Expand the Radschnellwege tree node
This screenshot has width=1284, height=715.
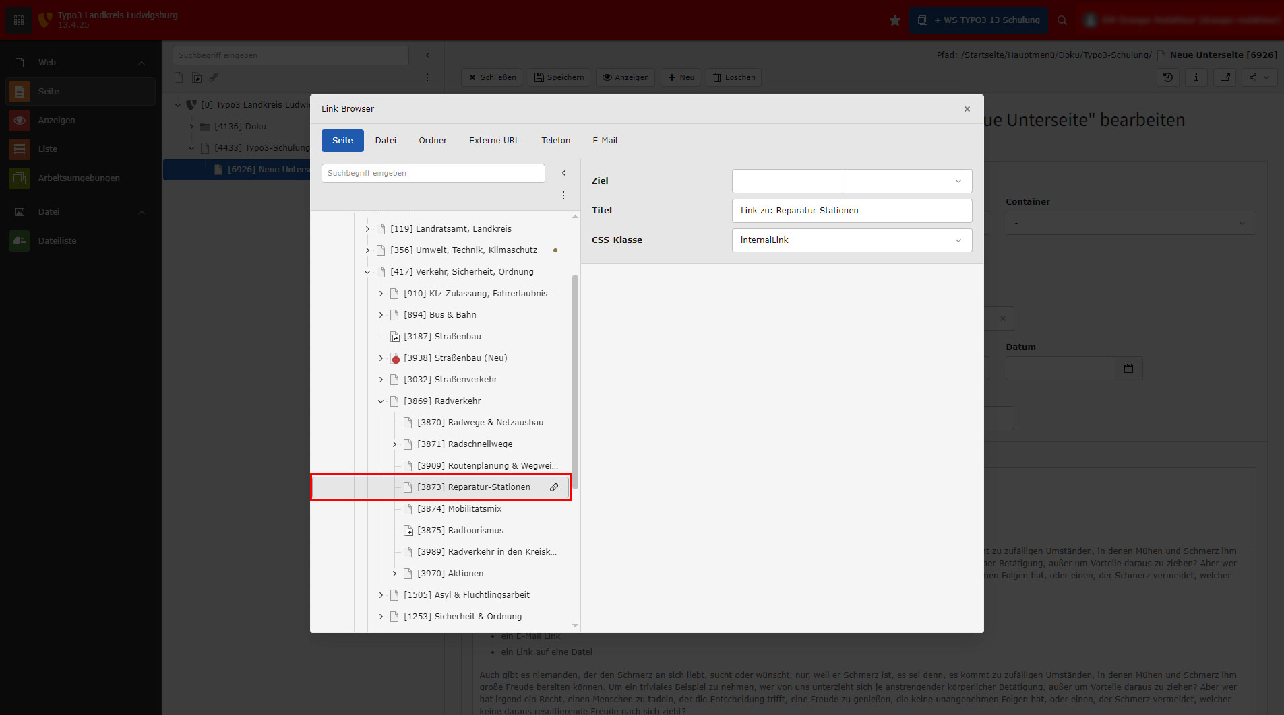pos(394,444)
